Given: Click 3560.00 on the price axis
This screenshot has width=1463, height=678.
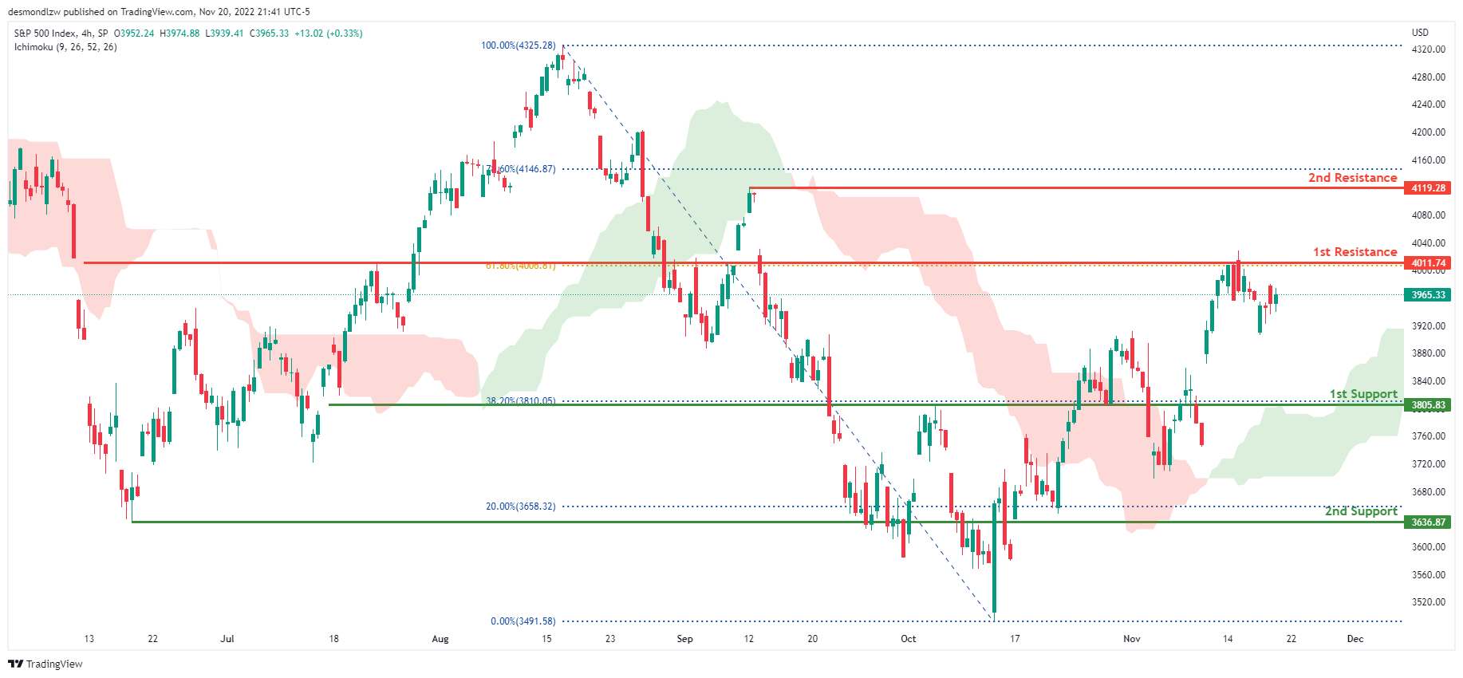Looking at the screenshot, I should pyautogui.click(x=1428, y=575).
